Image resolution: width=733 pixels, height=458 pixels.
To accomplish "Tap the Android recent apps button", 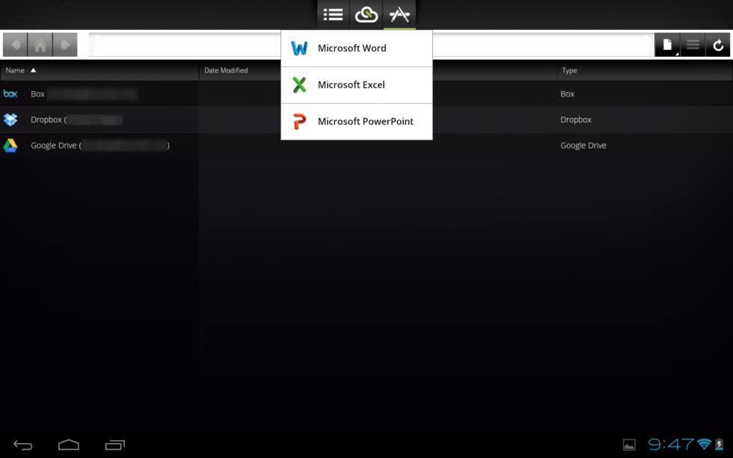I will 115,445.
